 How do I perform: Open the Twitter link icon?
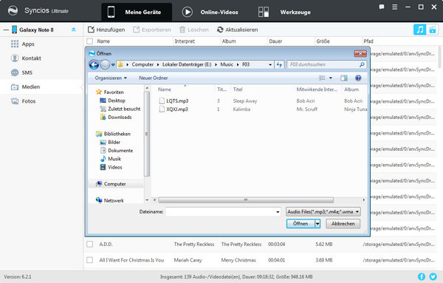click(x=433, y=276)
